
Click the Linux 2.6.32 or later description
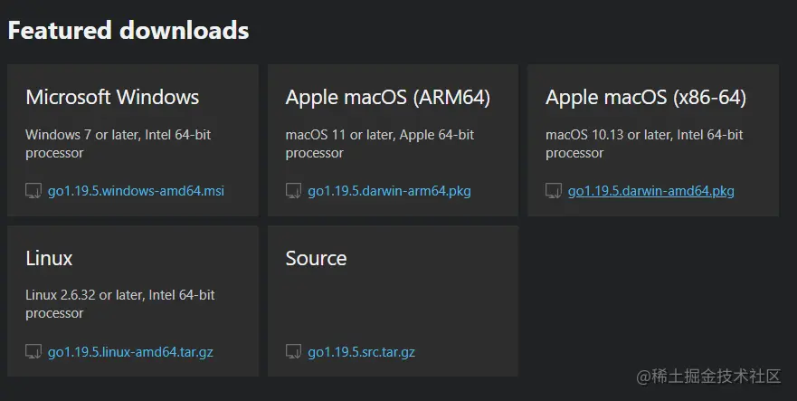point(119,303)
